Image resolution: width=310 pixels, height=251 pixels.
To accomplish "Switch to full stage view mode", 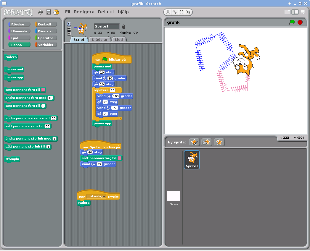I will click(x=295, y=12).
